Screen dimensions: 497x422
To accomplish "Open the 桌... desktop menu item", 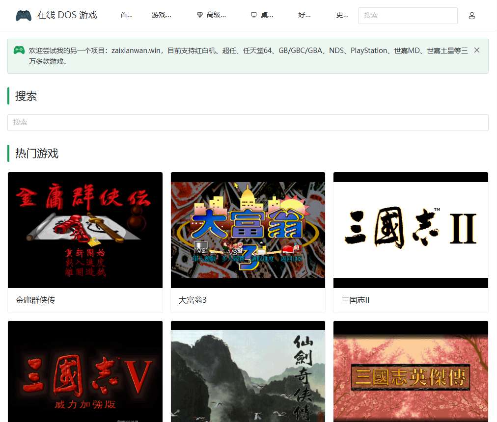I will tap(262, 15).
